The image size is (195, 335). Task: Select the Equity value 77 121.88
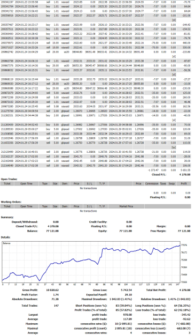tap(126, 231)
